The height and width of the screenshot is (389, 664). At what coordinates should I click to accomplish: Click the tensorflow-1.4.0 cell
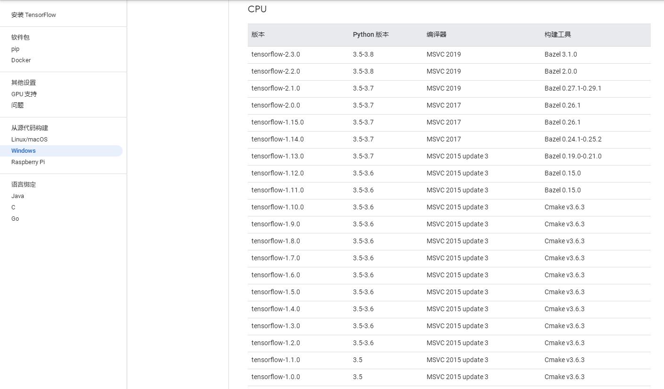pyautogui.click(x=276, y=309)
